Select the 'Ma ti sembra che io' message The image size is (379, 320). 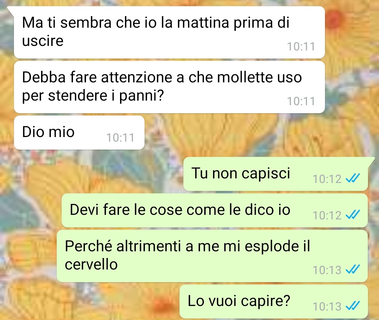tap(169, 32)
